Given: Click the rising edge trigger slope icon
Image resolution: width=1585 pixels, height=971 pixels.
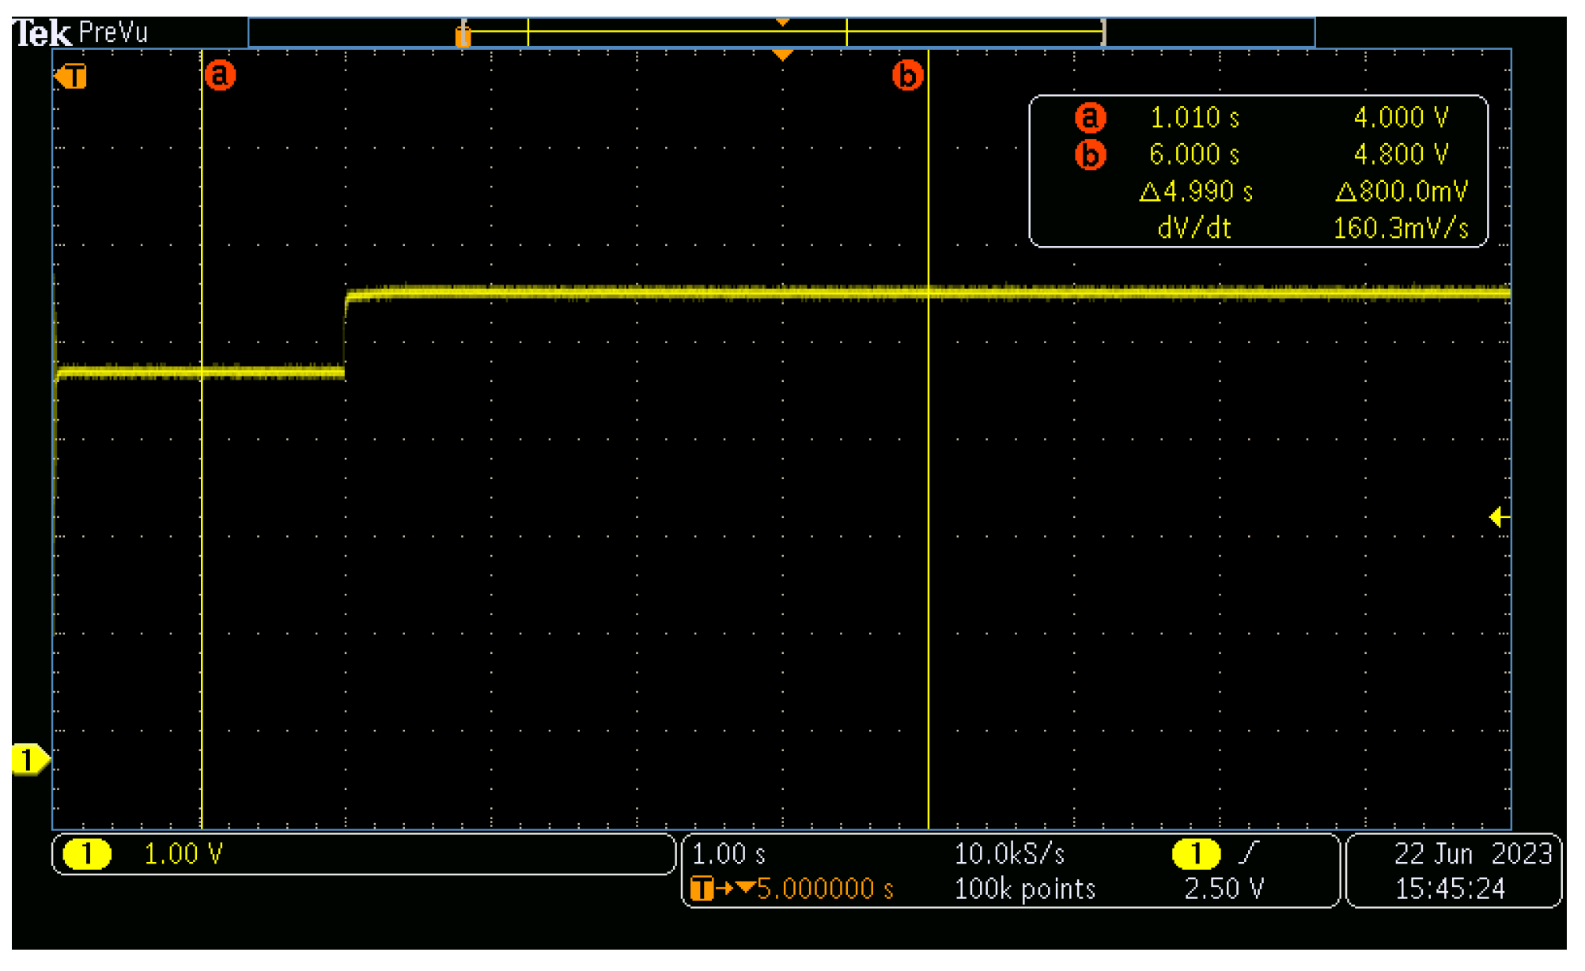Looking at the screenshot, I should [1248, 853].
